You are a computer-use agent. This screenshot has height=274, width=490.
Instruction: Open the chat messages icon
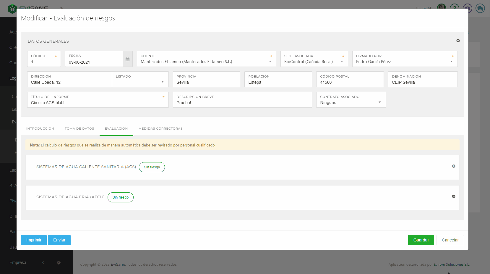[x=480, y=8]
